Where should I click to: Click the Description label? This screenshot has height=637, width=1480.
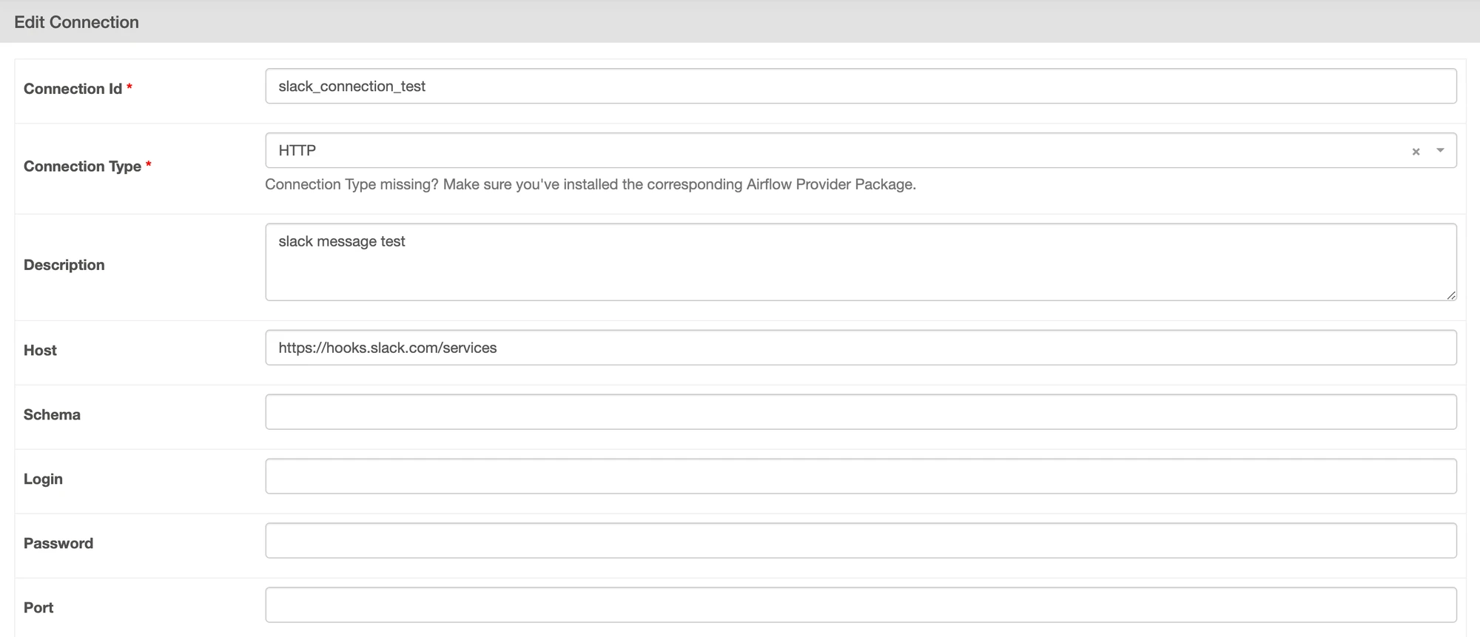(x=64, y=265)
